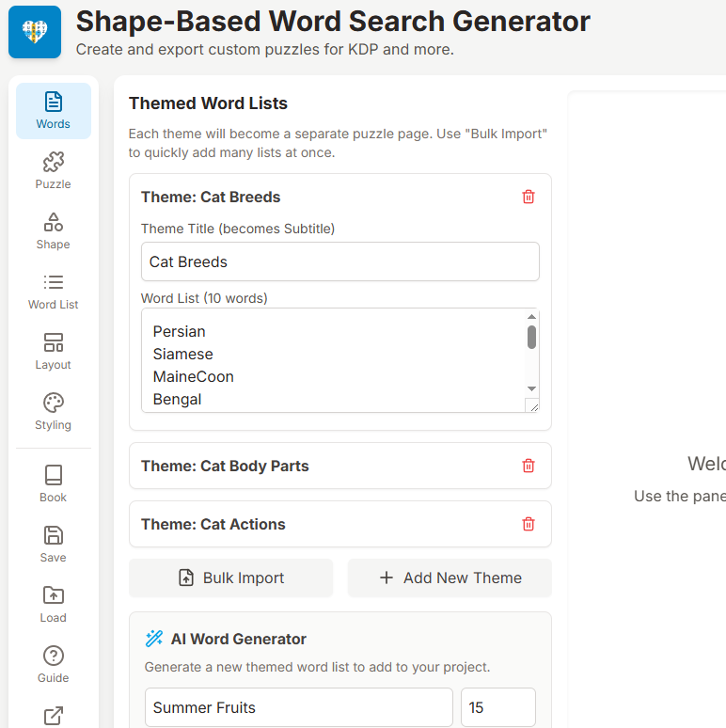The image size is (726, 728).
Task: Click the Save disk icon
Action: click(54, 544)
